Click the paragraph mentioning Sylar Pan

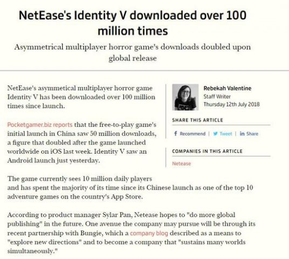coord(131,233)
